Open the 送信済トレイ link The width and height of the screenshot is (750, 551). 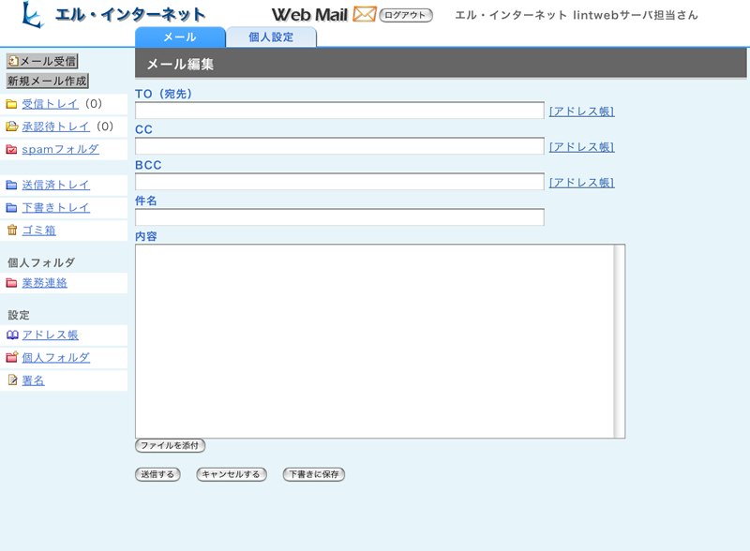[55, 185]
